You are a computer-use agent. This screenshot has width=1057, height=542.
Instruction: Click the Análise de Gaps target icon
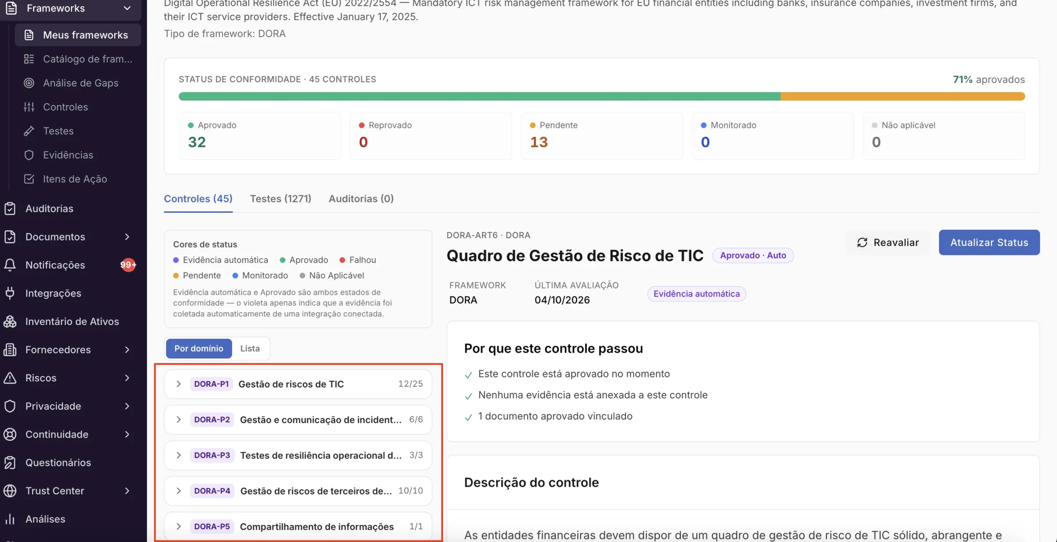coord(29,83)
